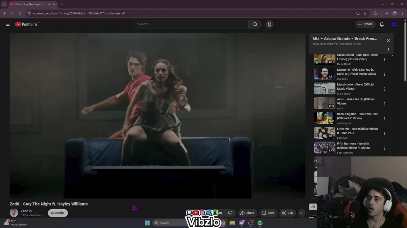
Task: Click in the YouTube search field
Action: (x=192, y=24)
